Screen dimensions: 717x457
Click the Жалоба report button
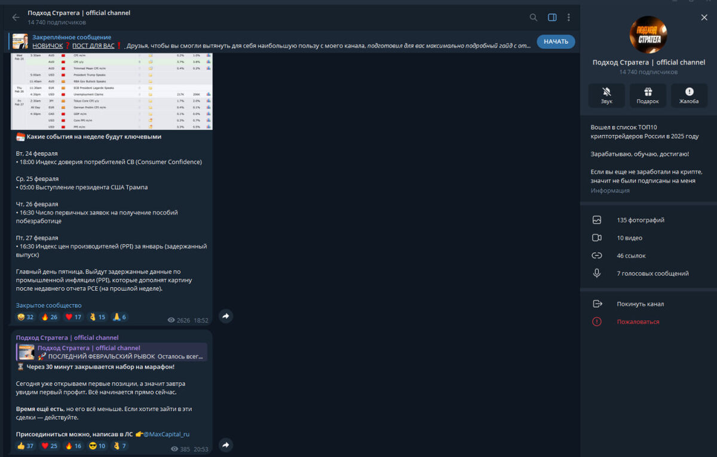689,95
